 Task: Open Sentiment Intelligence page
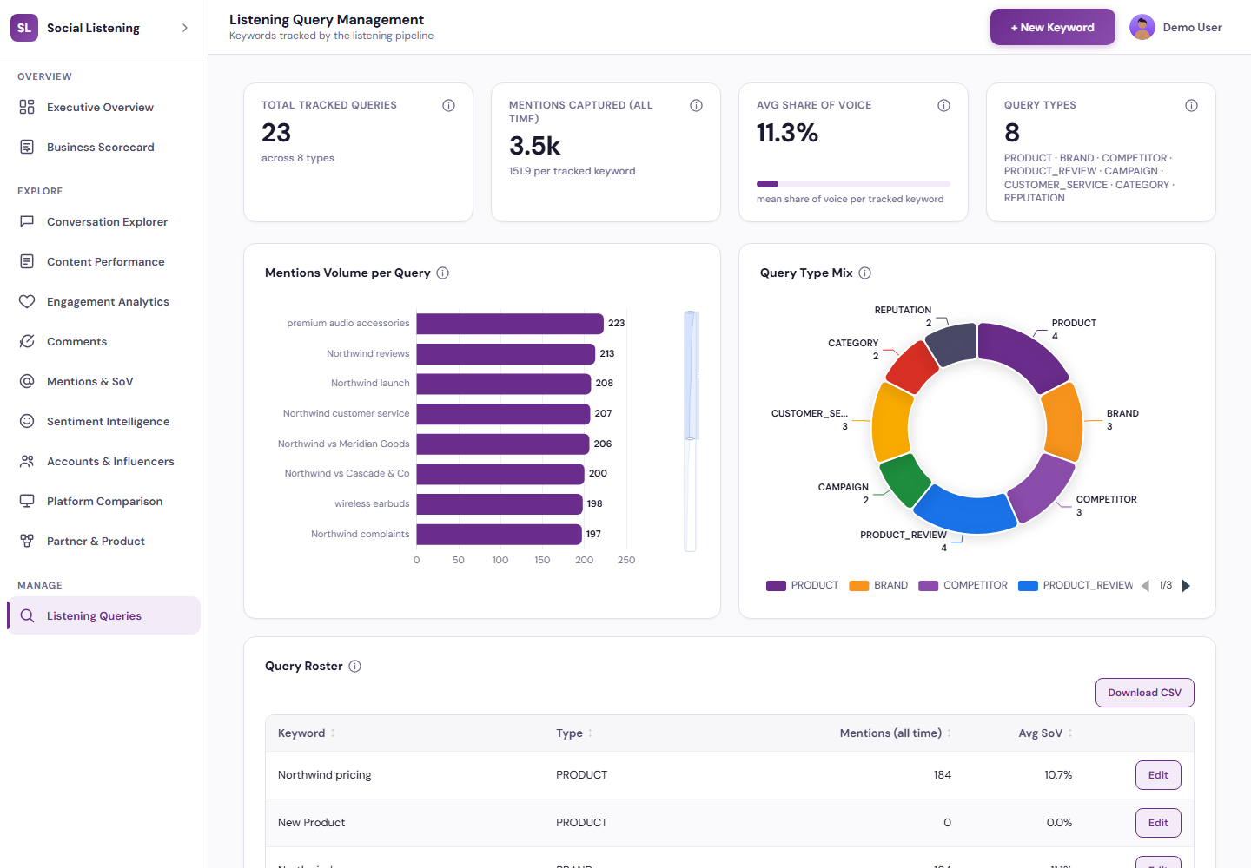[103, 421]
